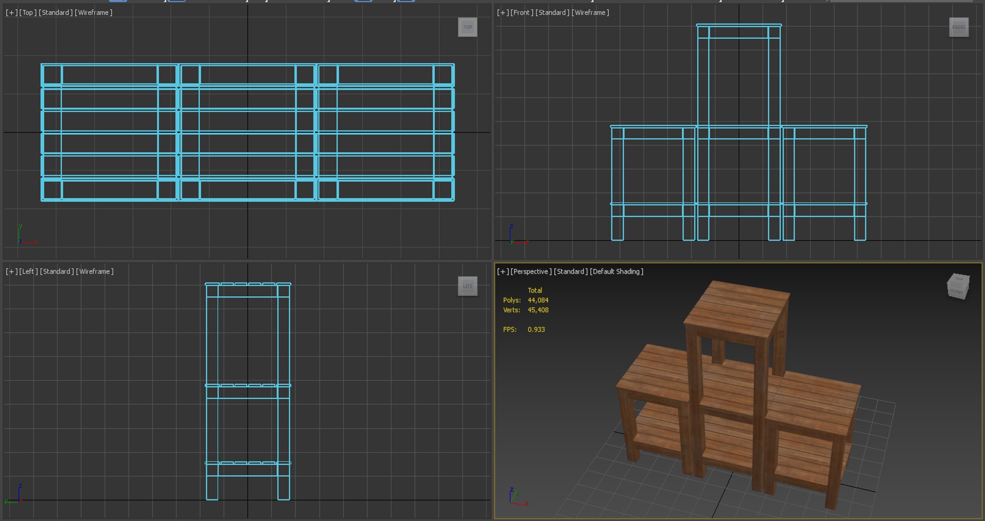Open the [+] menu of Front viewport

(503, 12)
